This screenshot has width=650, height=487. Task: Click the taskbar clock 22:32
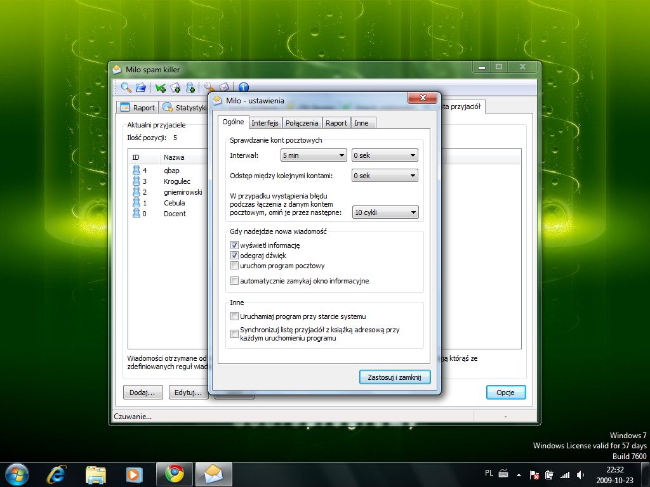[614, 470]
